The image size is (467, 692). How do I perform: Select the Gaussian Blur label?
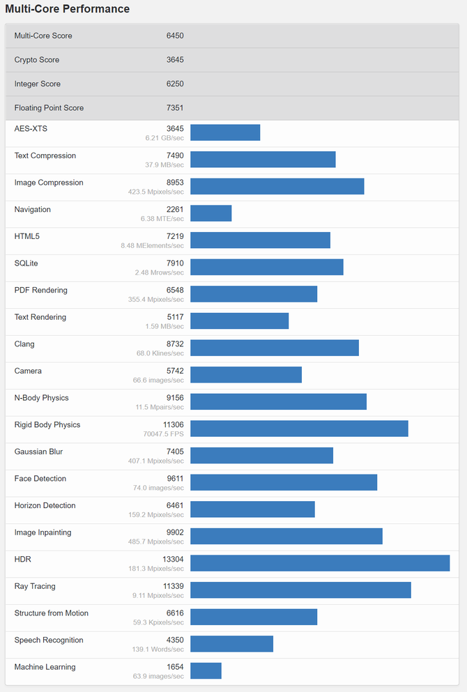38,452
